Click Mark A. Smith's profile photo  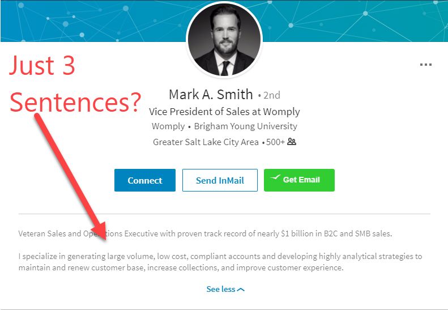point(224,40)
